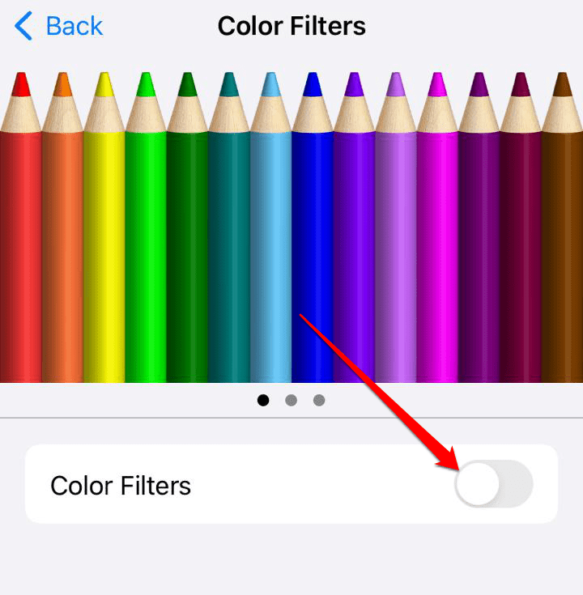Tap the tip of the maroon pencil

521,84
